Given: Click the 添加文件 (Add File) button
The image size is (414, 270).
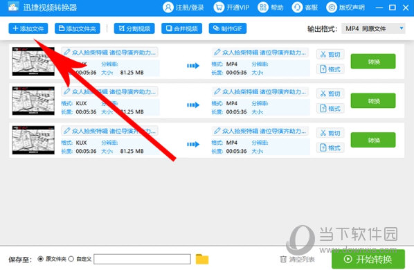Looking at the screenshot, I should pos(28,28).
